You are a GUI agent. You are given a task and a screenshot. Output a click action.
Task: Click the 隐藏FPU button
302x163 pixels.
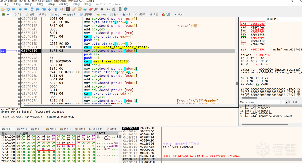(x=272, y=19)
